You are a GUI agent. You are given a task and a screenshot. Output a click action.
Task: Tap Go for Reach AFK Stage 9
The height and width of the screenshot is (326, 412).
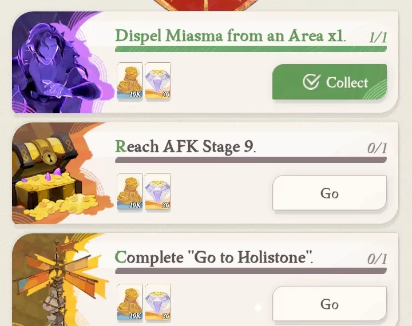[330, 193]
